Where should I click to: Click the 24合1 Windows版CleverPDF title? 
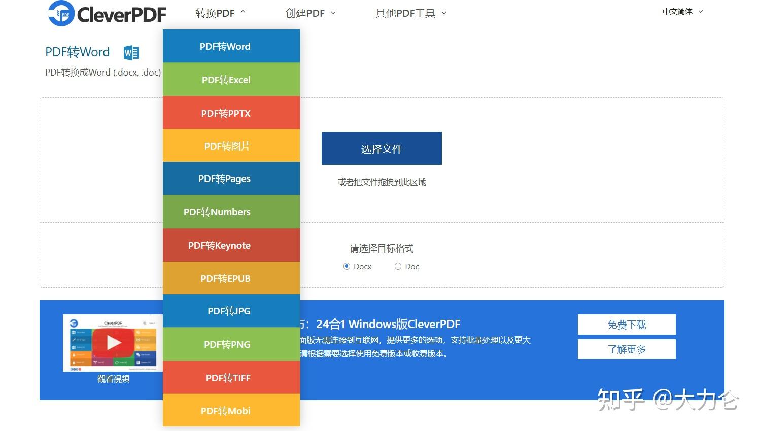tap(388, 324)
